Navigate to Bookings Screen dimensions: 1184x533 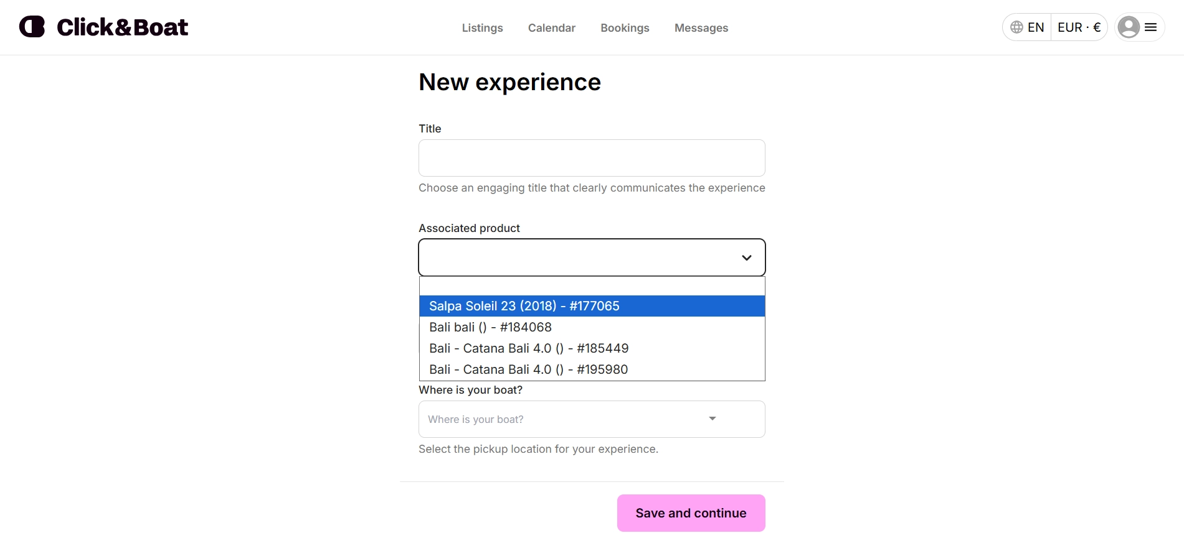point(625,28)
